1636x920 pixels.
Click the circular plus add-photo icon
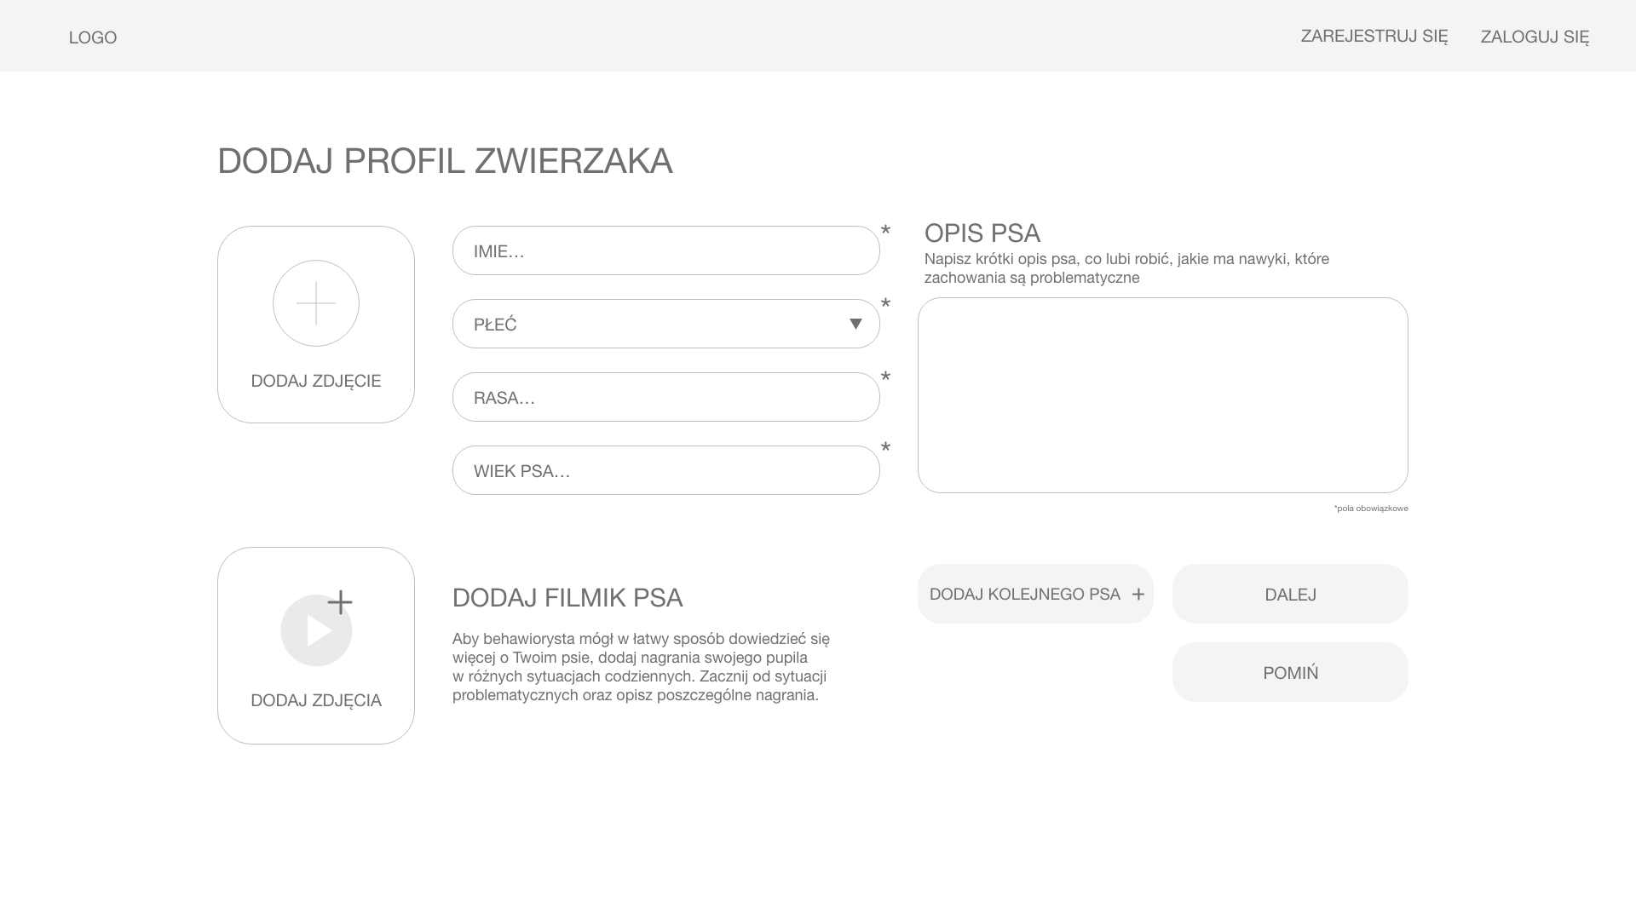[x=315, y=303]
